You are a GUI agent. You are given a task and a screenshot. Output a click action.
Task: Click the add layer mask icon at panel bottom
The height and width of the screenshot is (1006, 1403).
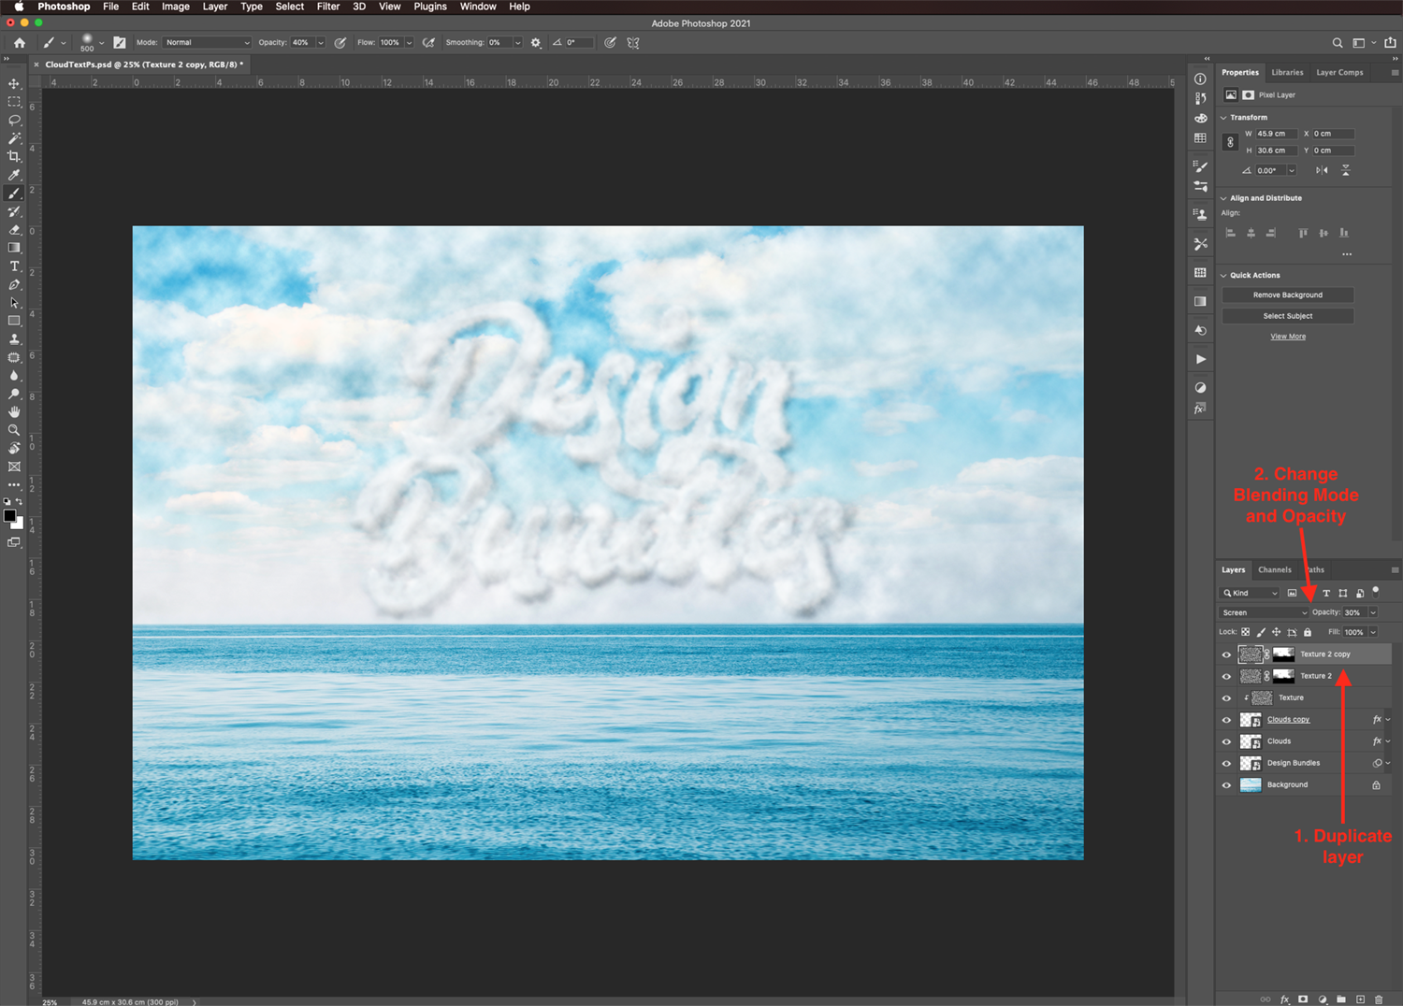[x=1303, y=999]
